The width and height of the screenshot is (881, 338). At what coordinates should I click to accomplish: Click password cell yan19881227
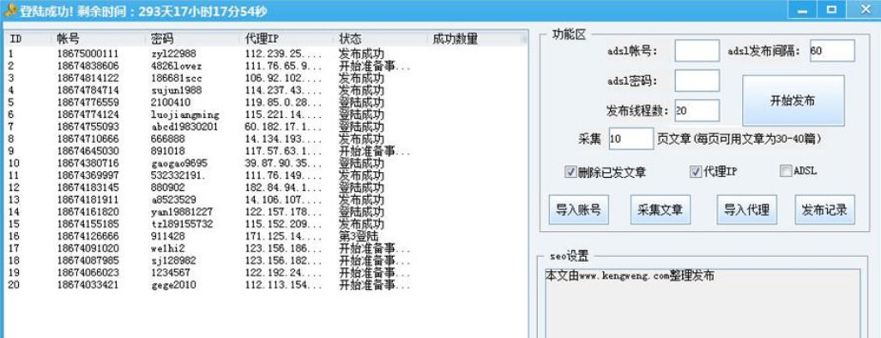182,212
